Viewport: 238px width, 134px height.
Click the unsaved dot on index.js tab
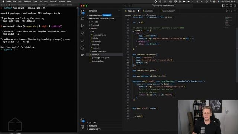[x=138, y=11]
